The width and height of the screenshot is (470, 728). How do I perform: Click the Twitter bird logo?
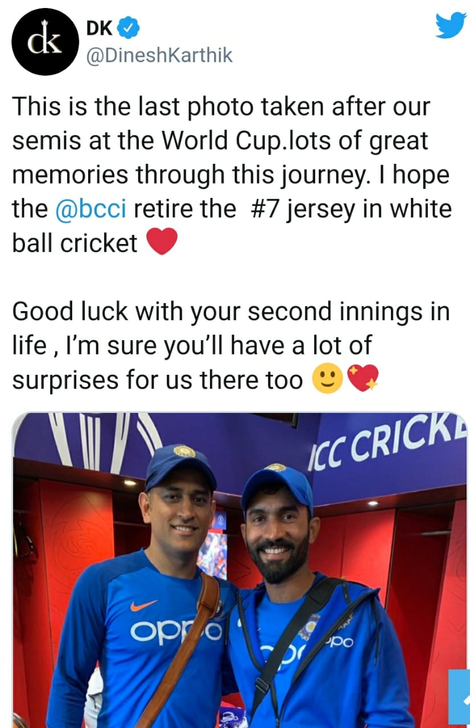tap(450, 26)
